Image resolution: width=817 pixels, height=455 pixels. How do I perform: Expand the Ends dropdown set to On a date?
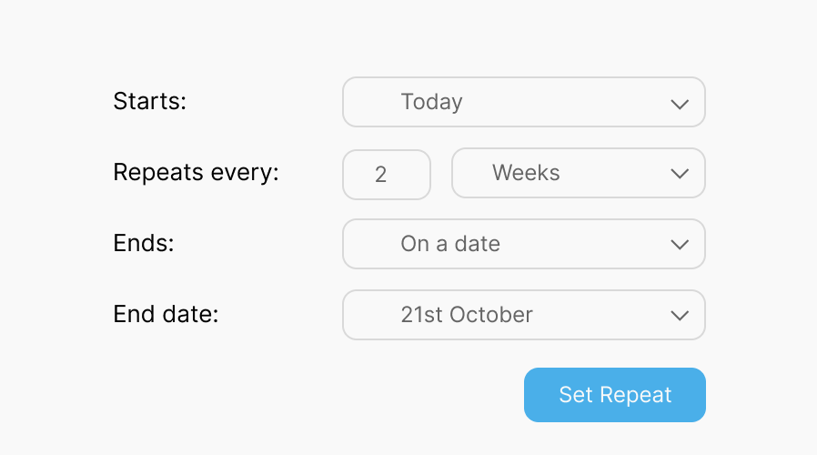click(x=523, y=244)
